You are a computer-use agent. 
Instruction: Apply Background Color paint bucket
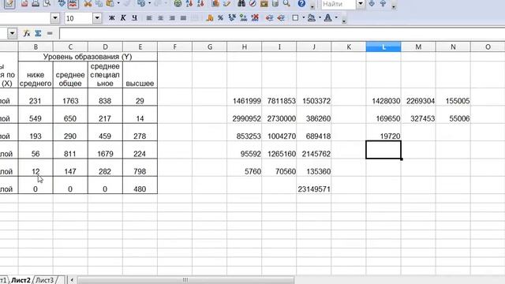click(312, 18)
